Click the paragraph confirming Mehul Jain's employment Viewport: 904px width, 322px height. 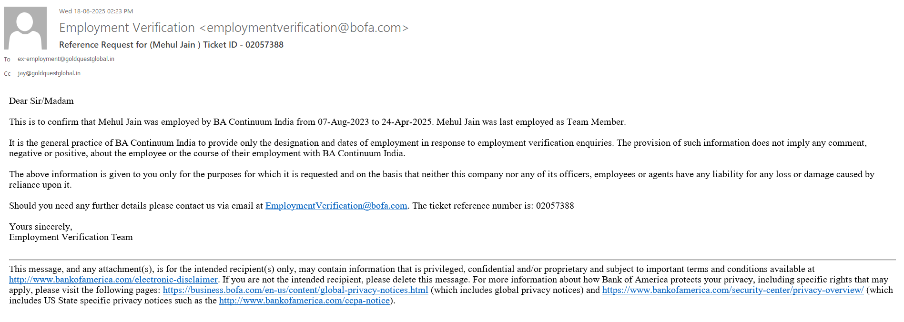317,122
